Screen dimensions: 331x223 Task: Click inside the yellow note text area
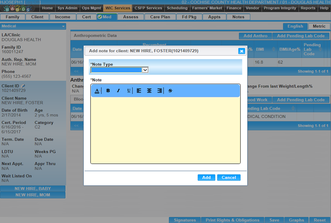pos(165,130)
